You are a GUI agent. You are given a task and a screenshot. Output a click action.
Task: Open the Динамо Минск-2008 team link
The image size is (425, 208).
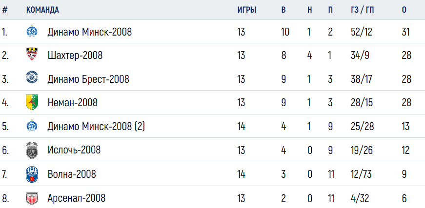(90, 32)
